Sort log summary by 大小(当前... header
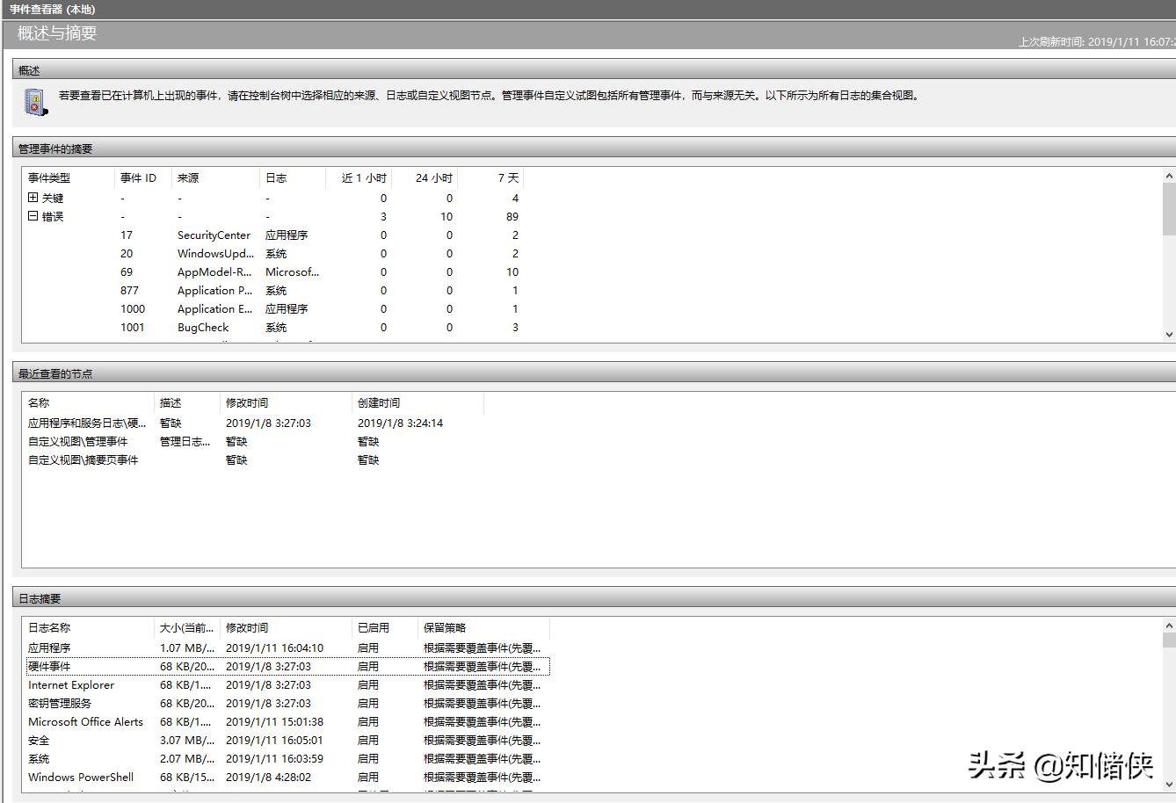 (187, 627)
